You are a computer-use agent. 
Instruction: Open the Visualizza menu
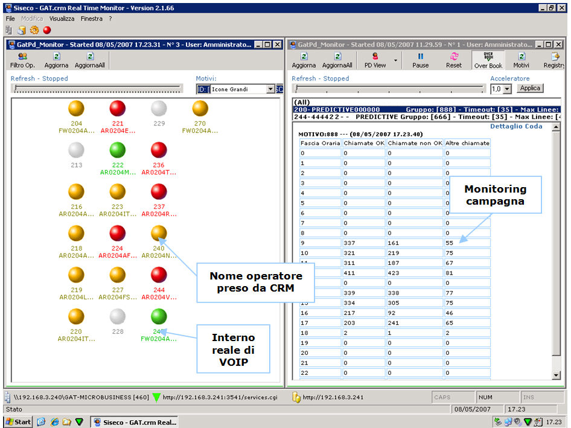(62, 19)
